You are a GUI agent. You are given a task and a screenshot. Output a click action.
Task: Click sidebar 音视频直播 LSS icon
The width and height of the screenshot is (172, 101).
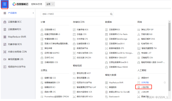[5, 59]
